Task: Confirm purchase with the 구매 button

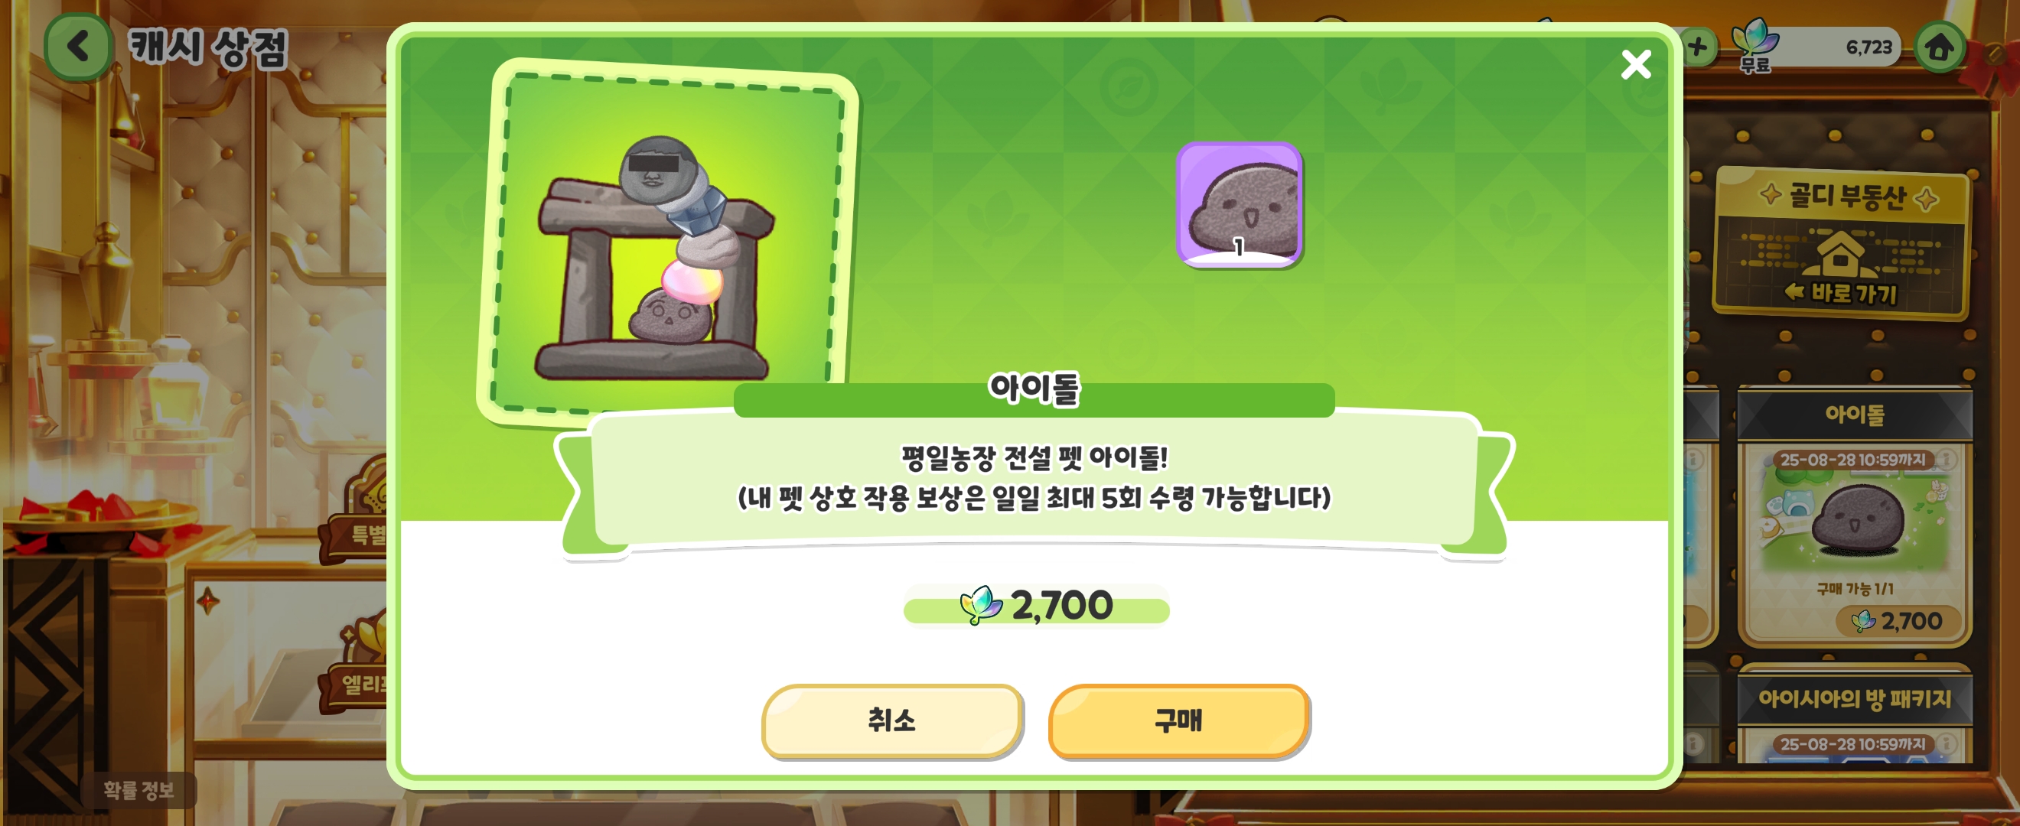Action: [1178, 720]
